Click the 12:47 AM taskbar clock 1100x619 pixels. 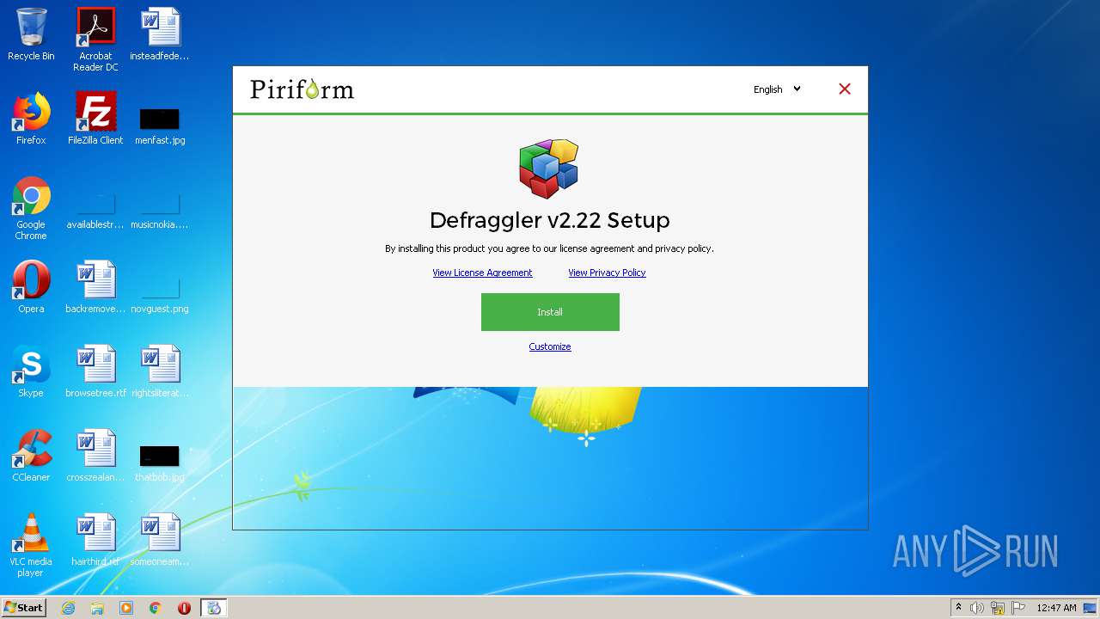(1056, 608)
